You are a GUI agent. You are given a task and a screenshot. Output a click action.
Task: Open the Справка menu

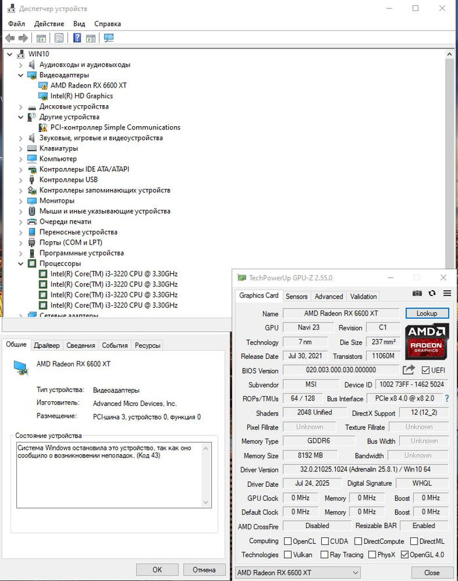click(x=107, y=24)
